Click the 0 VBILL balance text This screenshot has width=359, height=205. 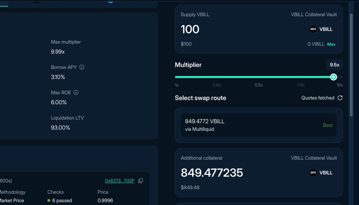click(x=316, y=44)
